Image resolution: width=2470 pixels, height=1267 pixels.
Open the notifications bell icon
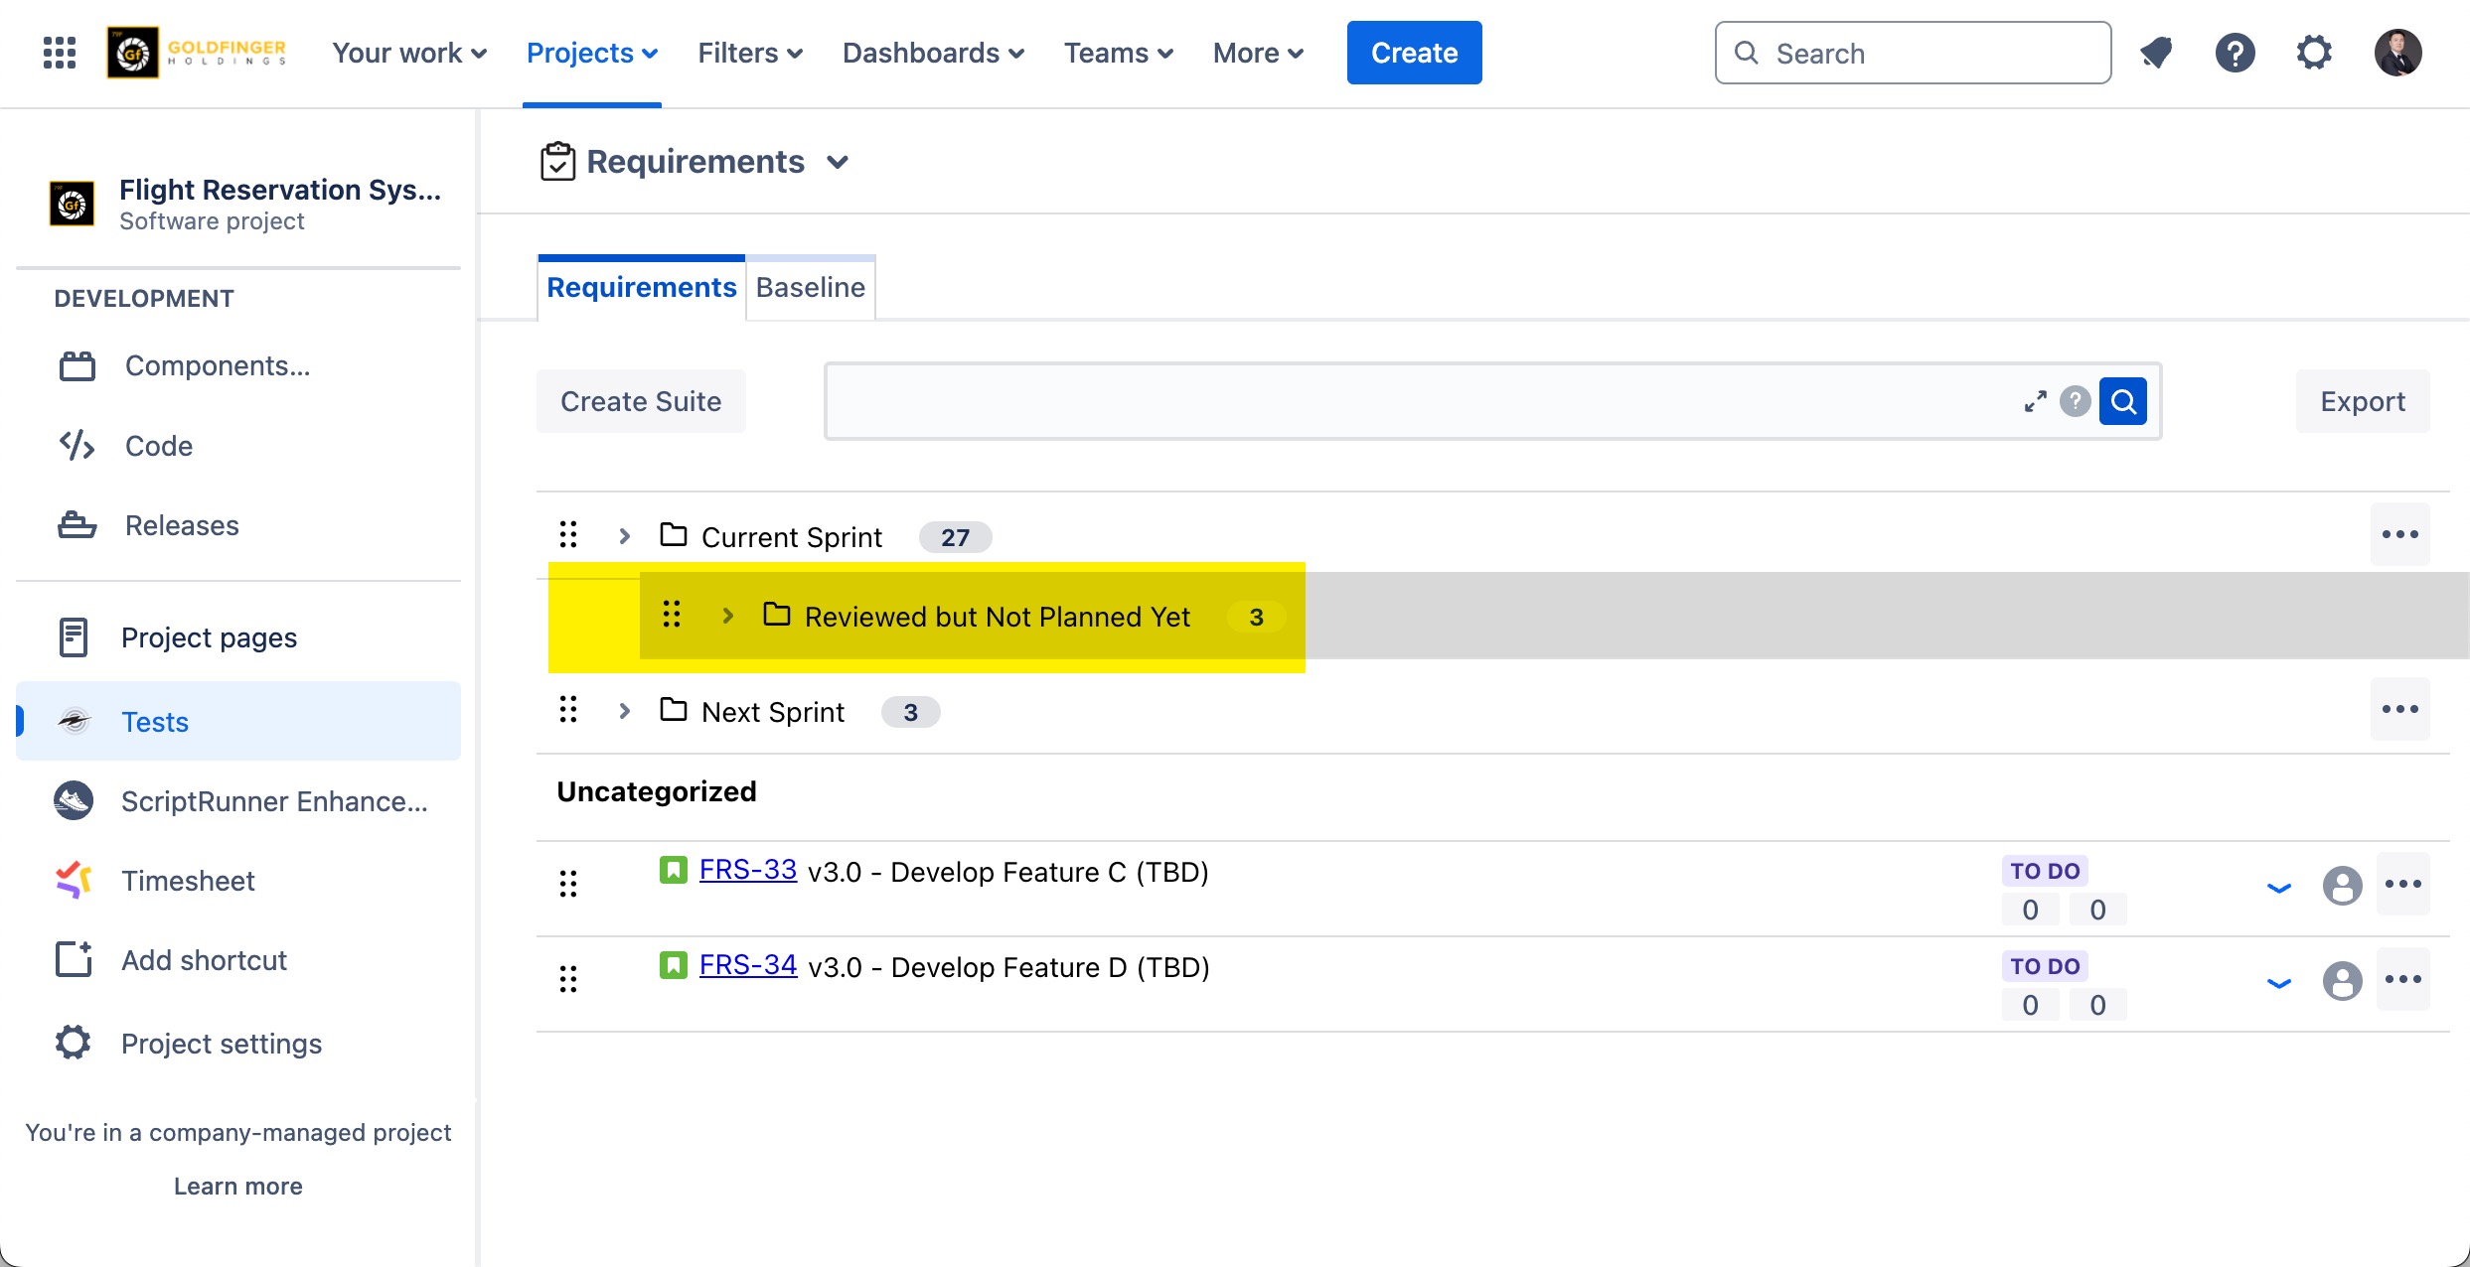[x=2155, y=53]
